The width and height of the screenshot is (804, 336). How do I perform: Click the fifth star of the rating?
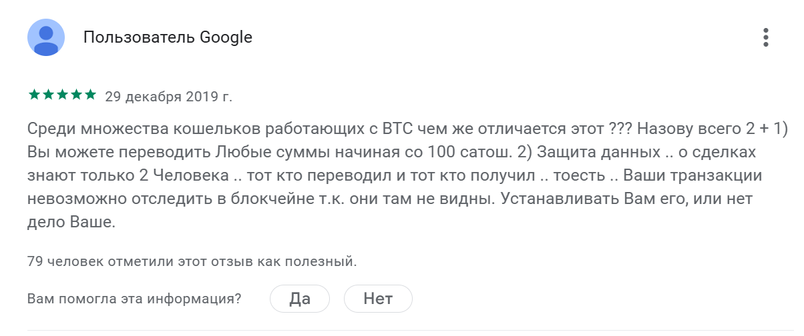(91, 95)
